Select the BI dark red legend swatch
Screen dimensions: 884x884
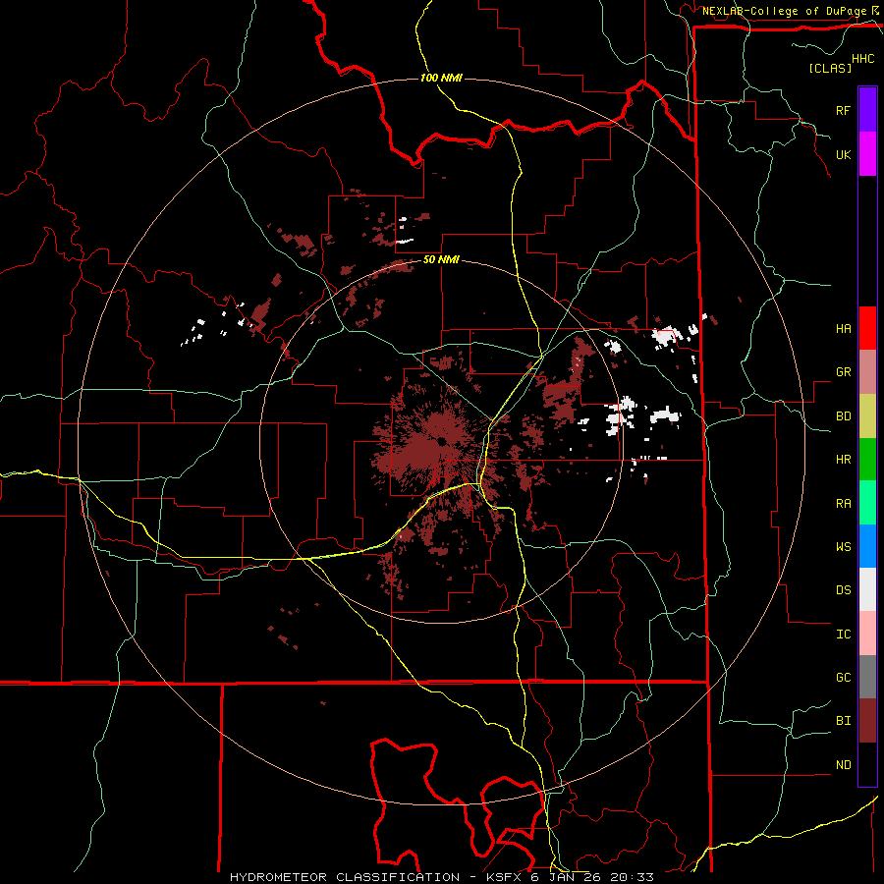click(867, 721)
